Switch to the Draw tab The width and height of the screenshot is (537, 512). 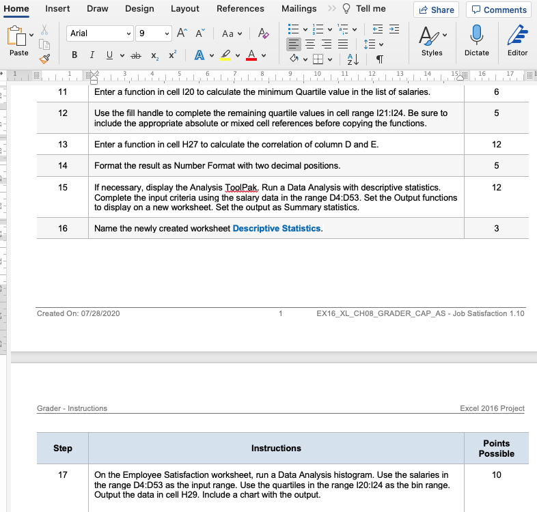(97, 9)
